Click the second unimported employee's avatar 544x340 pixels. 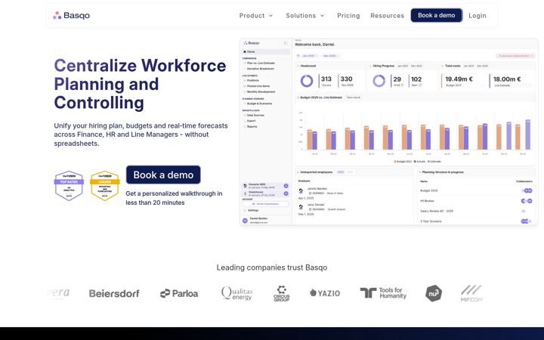pyautogui.click(x=301, y=207)
